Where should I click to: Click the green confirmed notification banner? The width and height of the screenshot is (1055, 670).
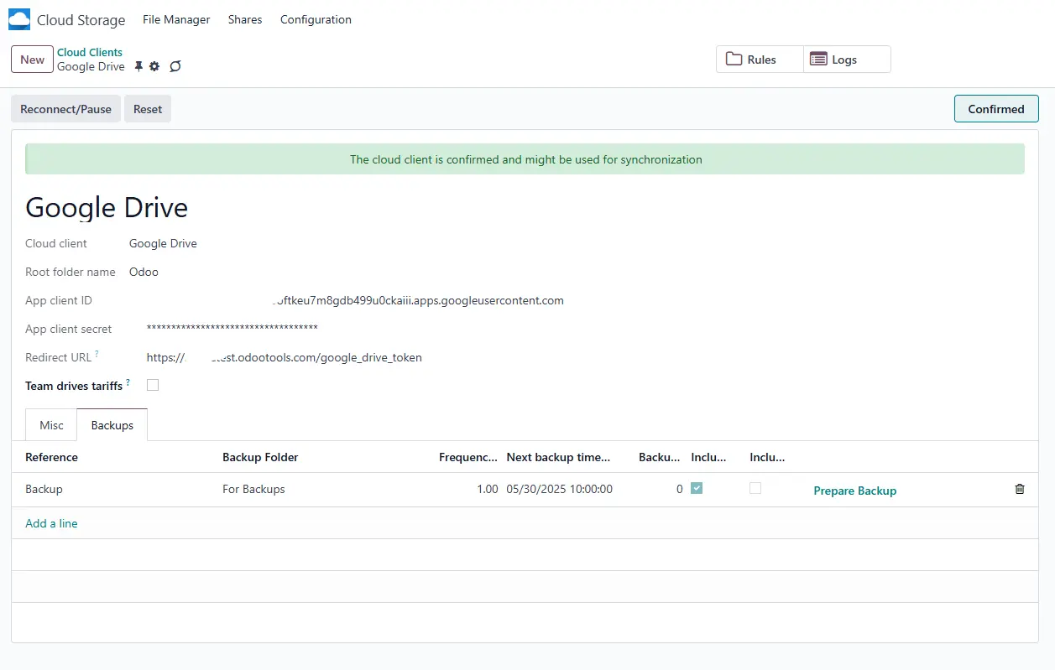pos(525,159)
